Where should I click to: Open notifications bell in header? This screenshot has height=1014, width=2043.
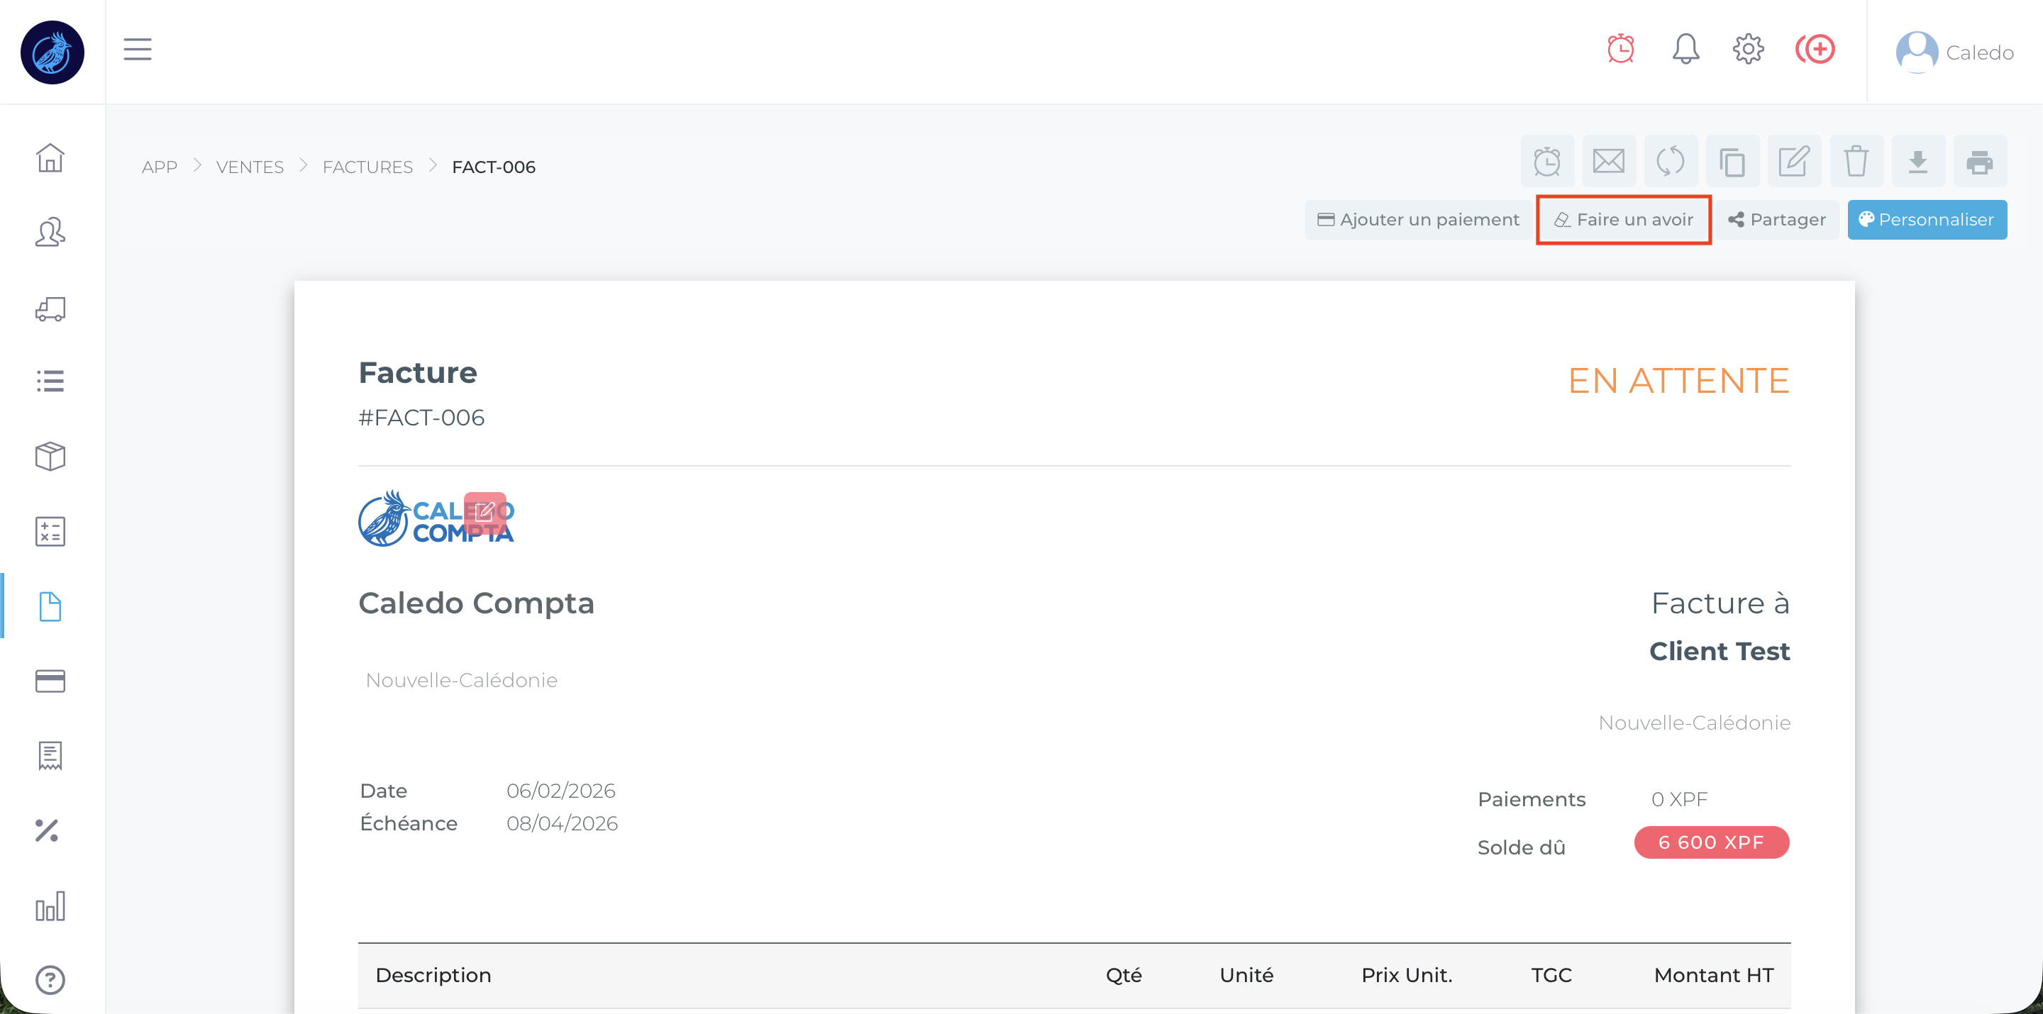[1685, 49]
